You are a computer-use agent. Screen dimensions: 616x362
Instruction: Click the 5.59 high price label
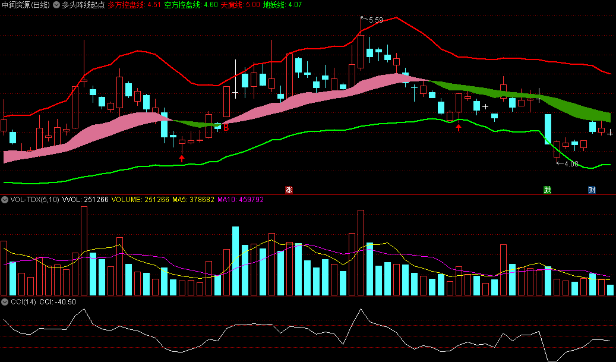pyautogui.click(x=375, y=20)
